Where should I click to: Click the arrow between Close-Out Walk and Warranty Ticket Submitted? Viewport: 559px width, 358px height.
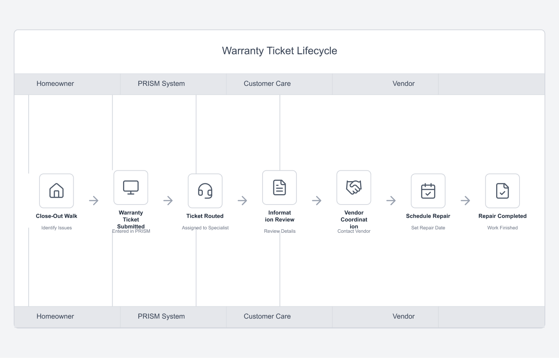[x=94, y=200]
